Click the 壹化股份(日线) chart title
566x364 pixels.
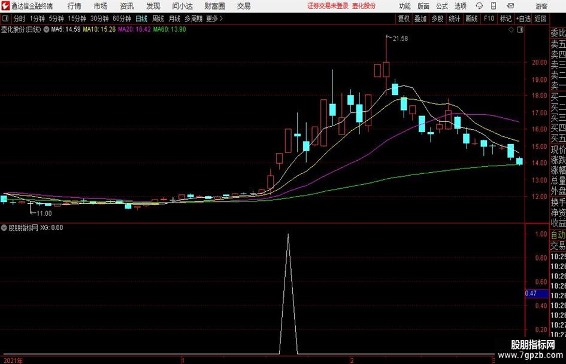(21, 29)
